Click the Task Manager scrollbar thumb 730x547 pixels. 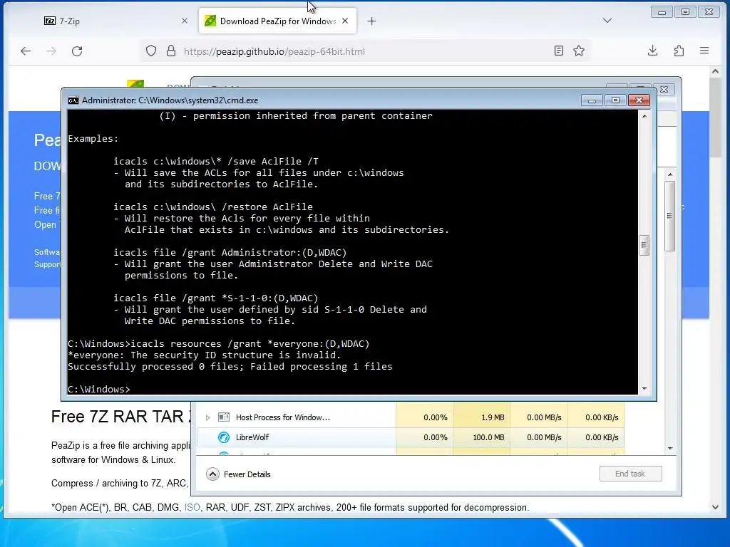click(x=670, y=216)
